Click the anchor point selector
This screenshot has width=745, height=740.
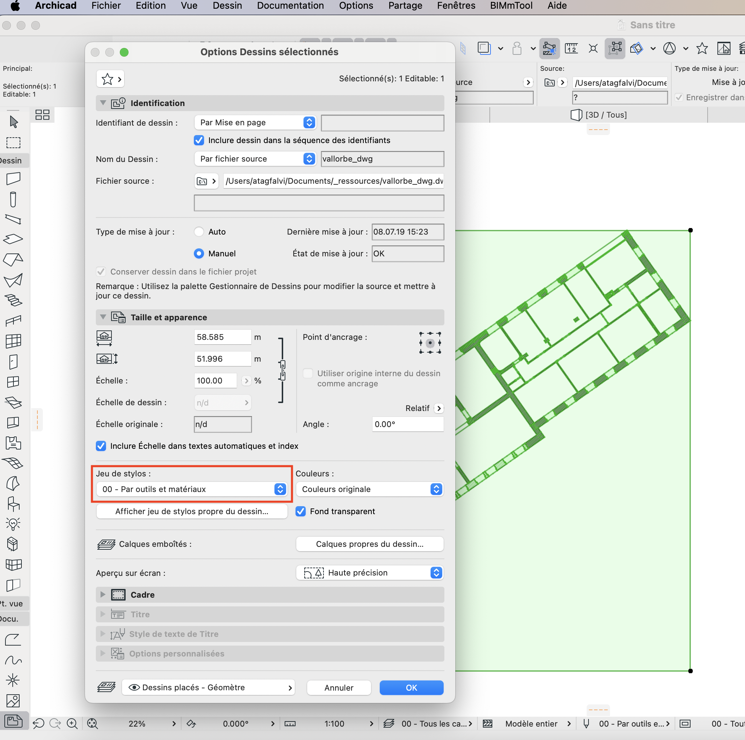(430, 343)
